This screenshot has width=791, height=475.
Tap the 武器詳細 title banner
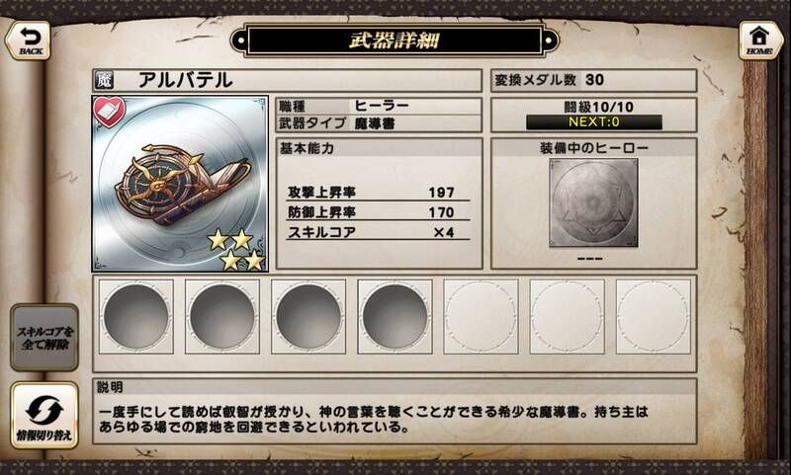pos(395,40)
